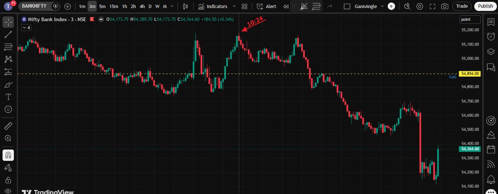Switch to the 15m interval

(114, 6)
